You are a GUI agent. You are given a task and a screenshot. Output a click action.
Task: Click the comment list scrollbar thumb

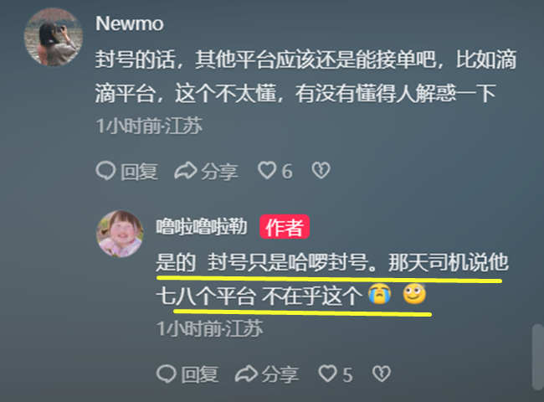538,357
